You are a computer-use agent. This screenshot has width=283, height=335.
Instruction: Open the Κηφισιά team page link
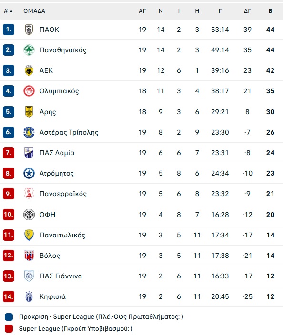(52, 296)
